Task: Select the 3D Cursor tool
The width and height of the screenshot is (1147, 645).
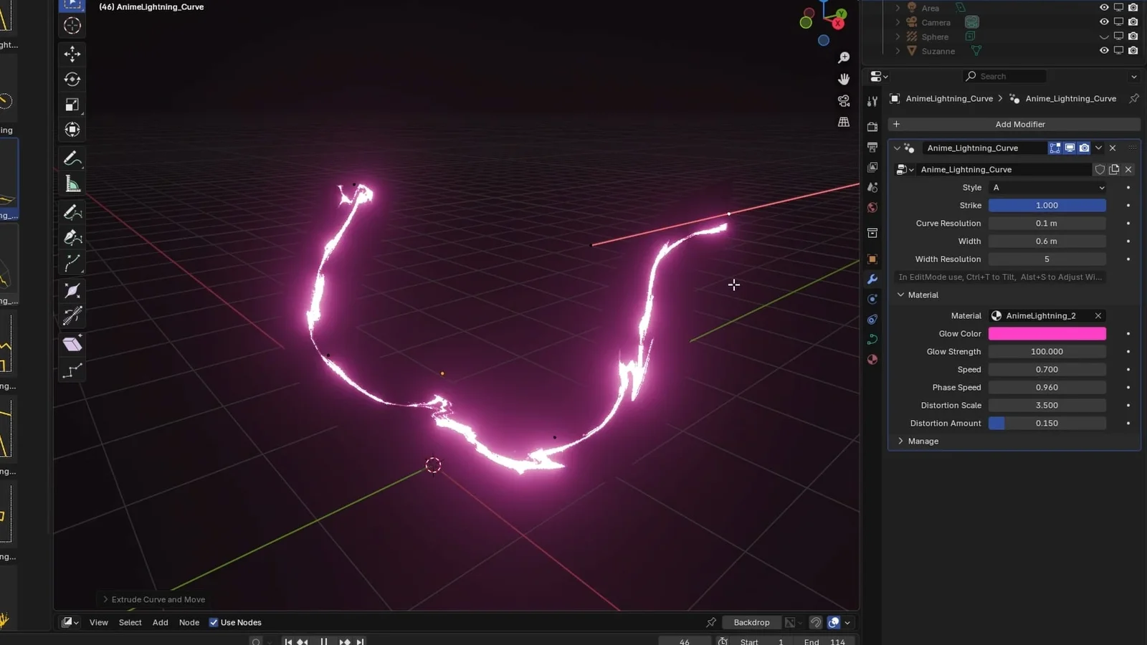Action: 72,26
